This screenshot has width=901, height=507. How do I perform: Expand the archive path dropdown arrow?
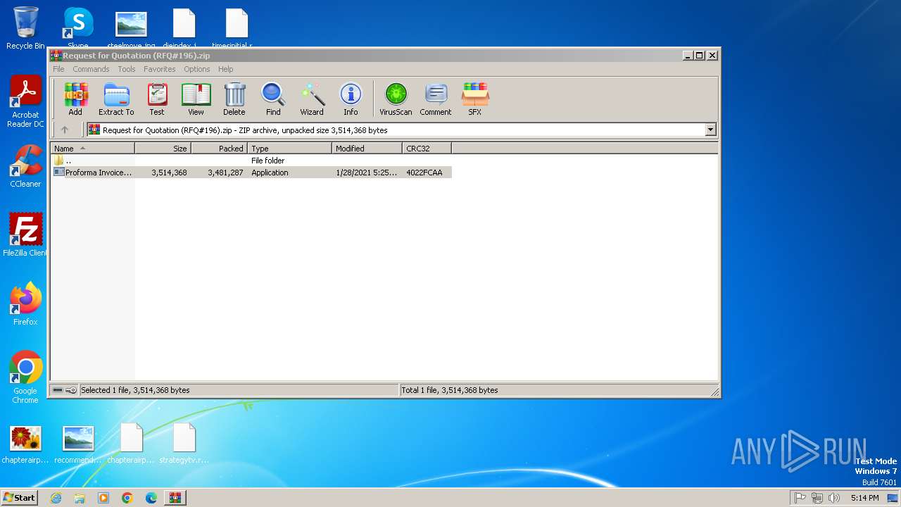tap(710, 130)
